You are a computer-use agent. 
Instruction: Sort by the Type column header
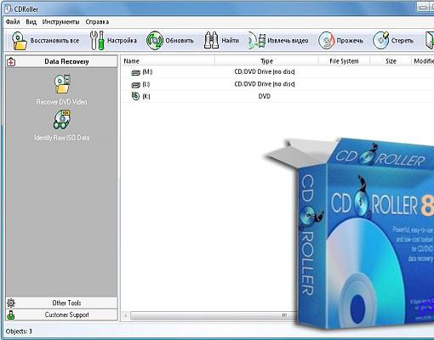[x=266, y=61]
